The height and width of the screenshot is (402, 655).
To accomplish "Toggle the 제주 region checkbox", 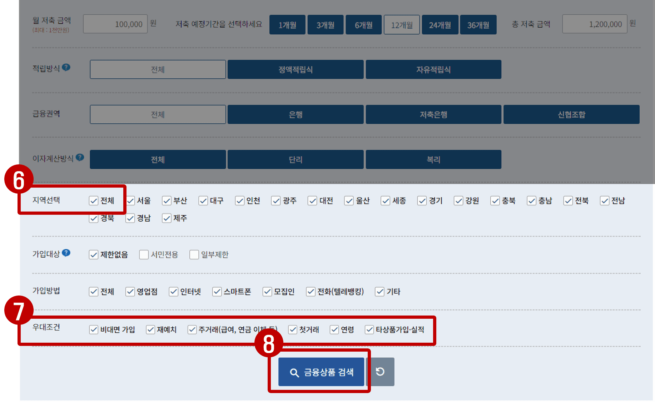I will [x=167, y=218].
